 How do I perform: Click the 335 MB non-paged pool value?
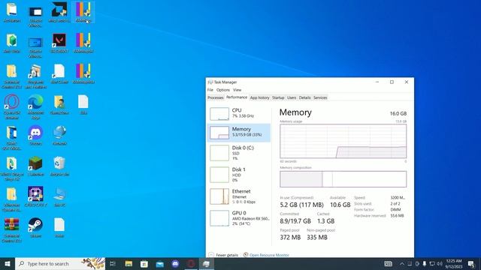(x=317, y=237)
